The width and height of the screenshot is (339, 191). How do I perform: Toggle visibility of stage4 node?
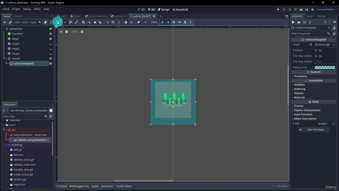pos(51,54)
